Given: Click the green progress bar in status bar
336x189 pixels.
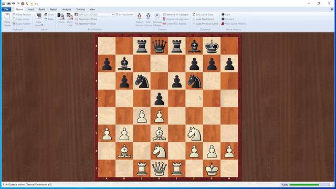Looking at the screenshot, I should point(304,184).
